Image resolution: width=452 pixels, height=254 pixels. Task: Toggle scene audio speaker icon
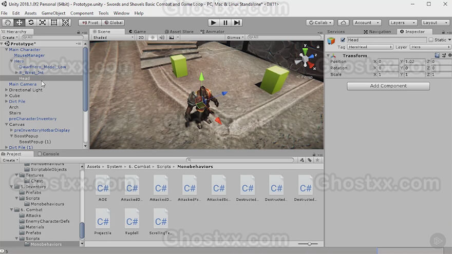(x=162, y=37)
